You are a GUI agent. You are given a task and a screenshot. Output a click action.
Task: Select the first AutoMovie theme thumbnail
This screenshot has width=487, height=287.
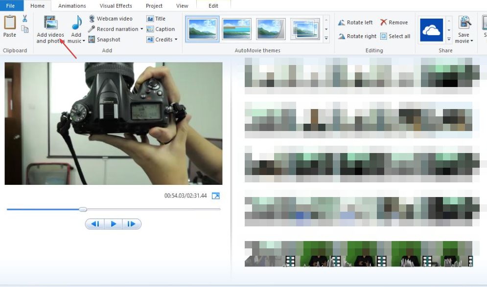click(x=202, y=28)
